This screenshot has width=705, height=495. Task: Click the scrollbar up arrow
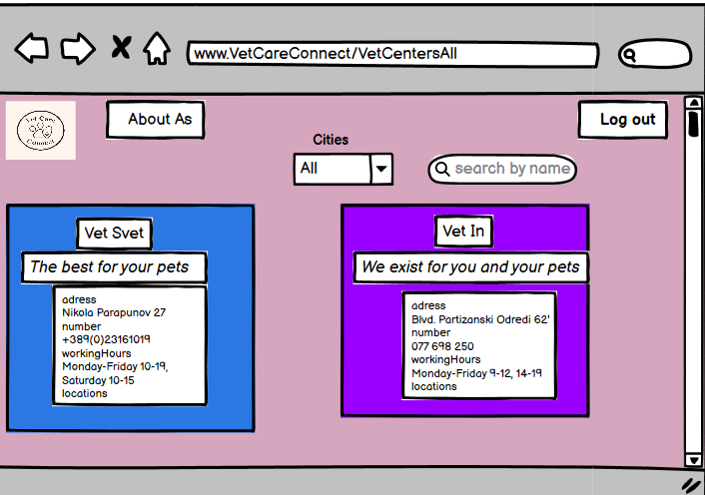[x=693, y=103]
